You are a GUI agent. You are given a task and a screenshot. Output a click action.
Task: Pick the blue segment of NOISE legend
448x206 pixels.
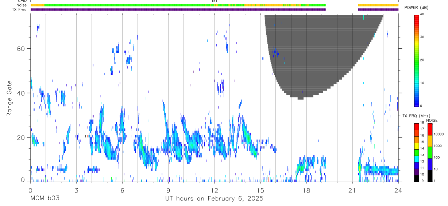tap(430, 164)
